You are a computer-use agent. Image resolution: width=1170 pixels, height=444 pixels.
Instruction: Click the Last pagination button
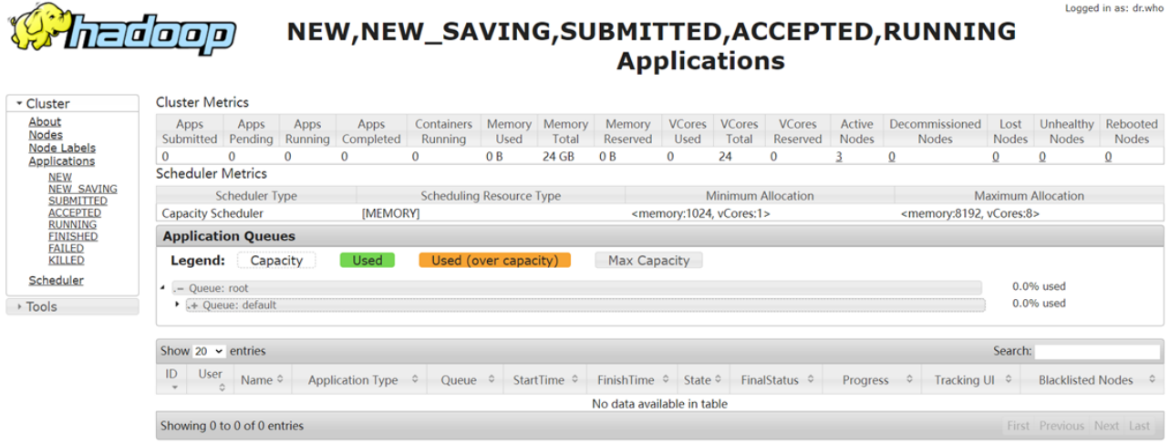pyautogui.click(x=1140, y=426)
